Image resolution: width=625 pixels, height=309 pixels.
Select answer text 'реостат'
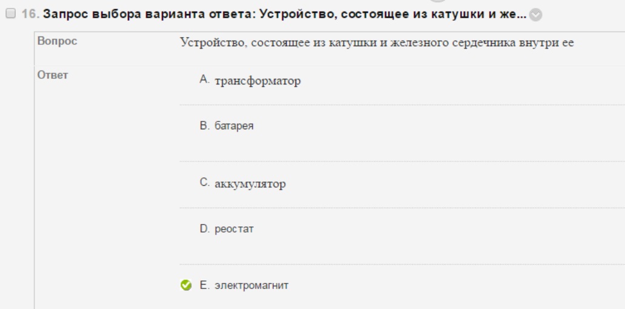click(234, 229)
